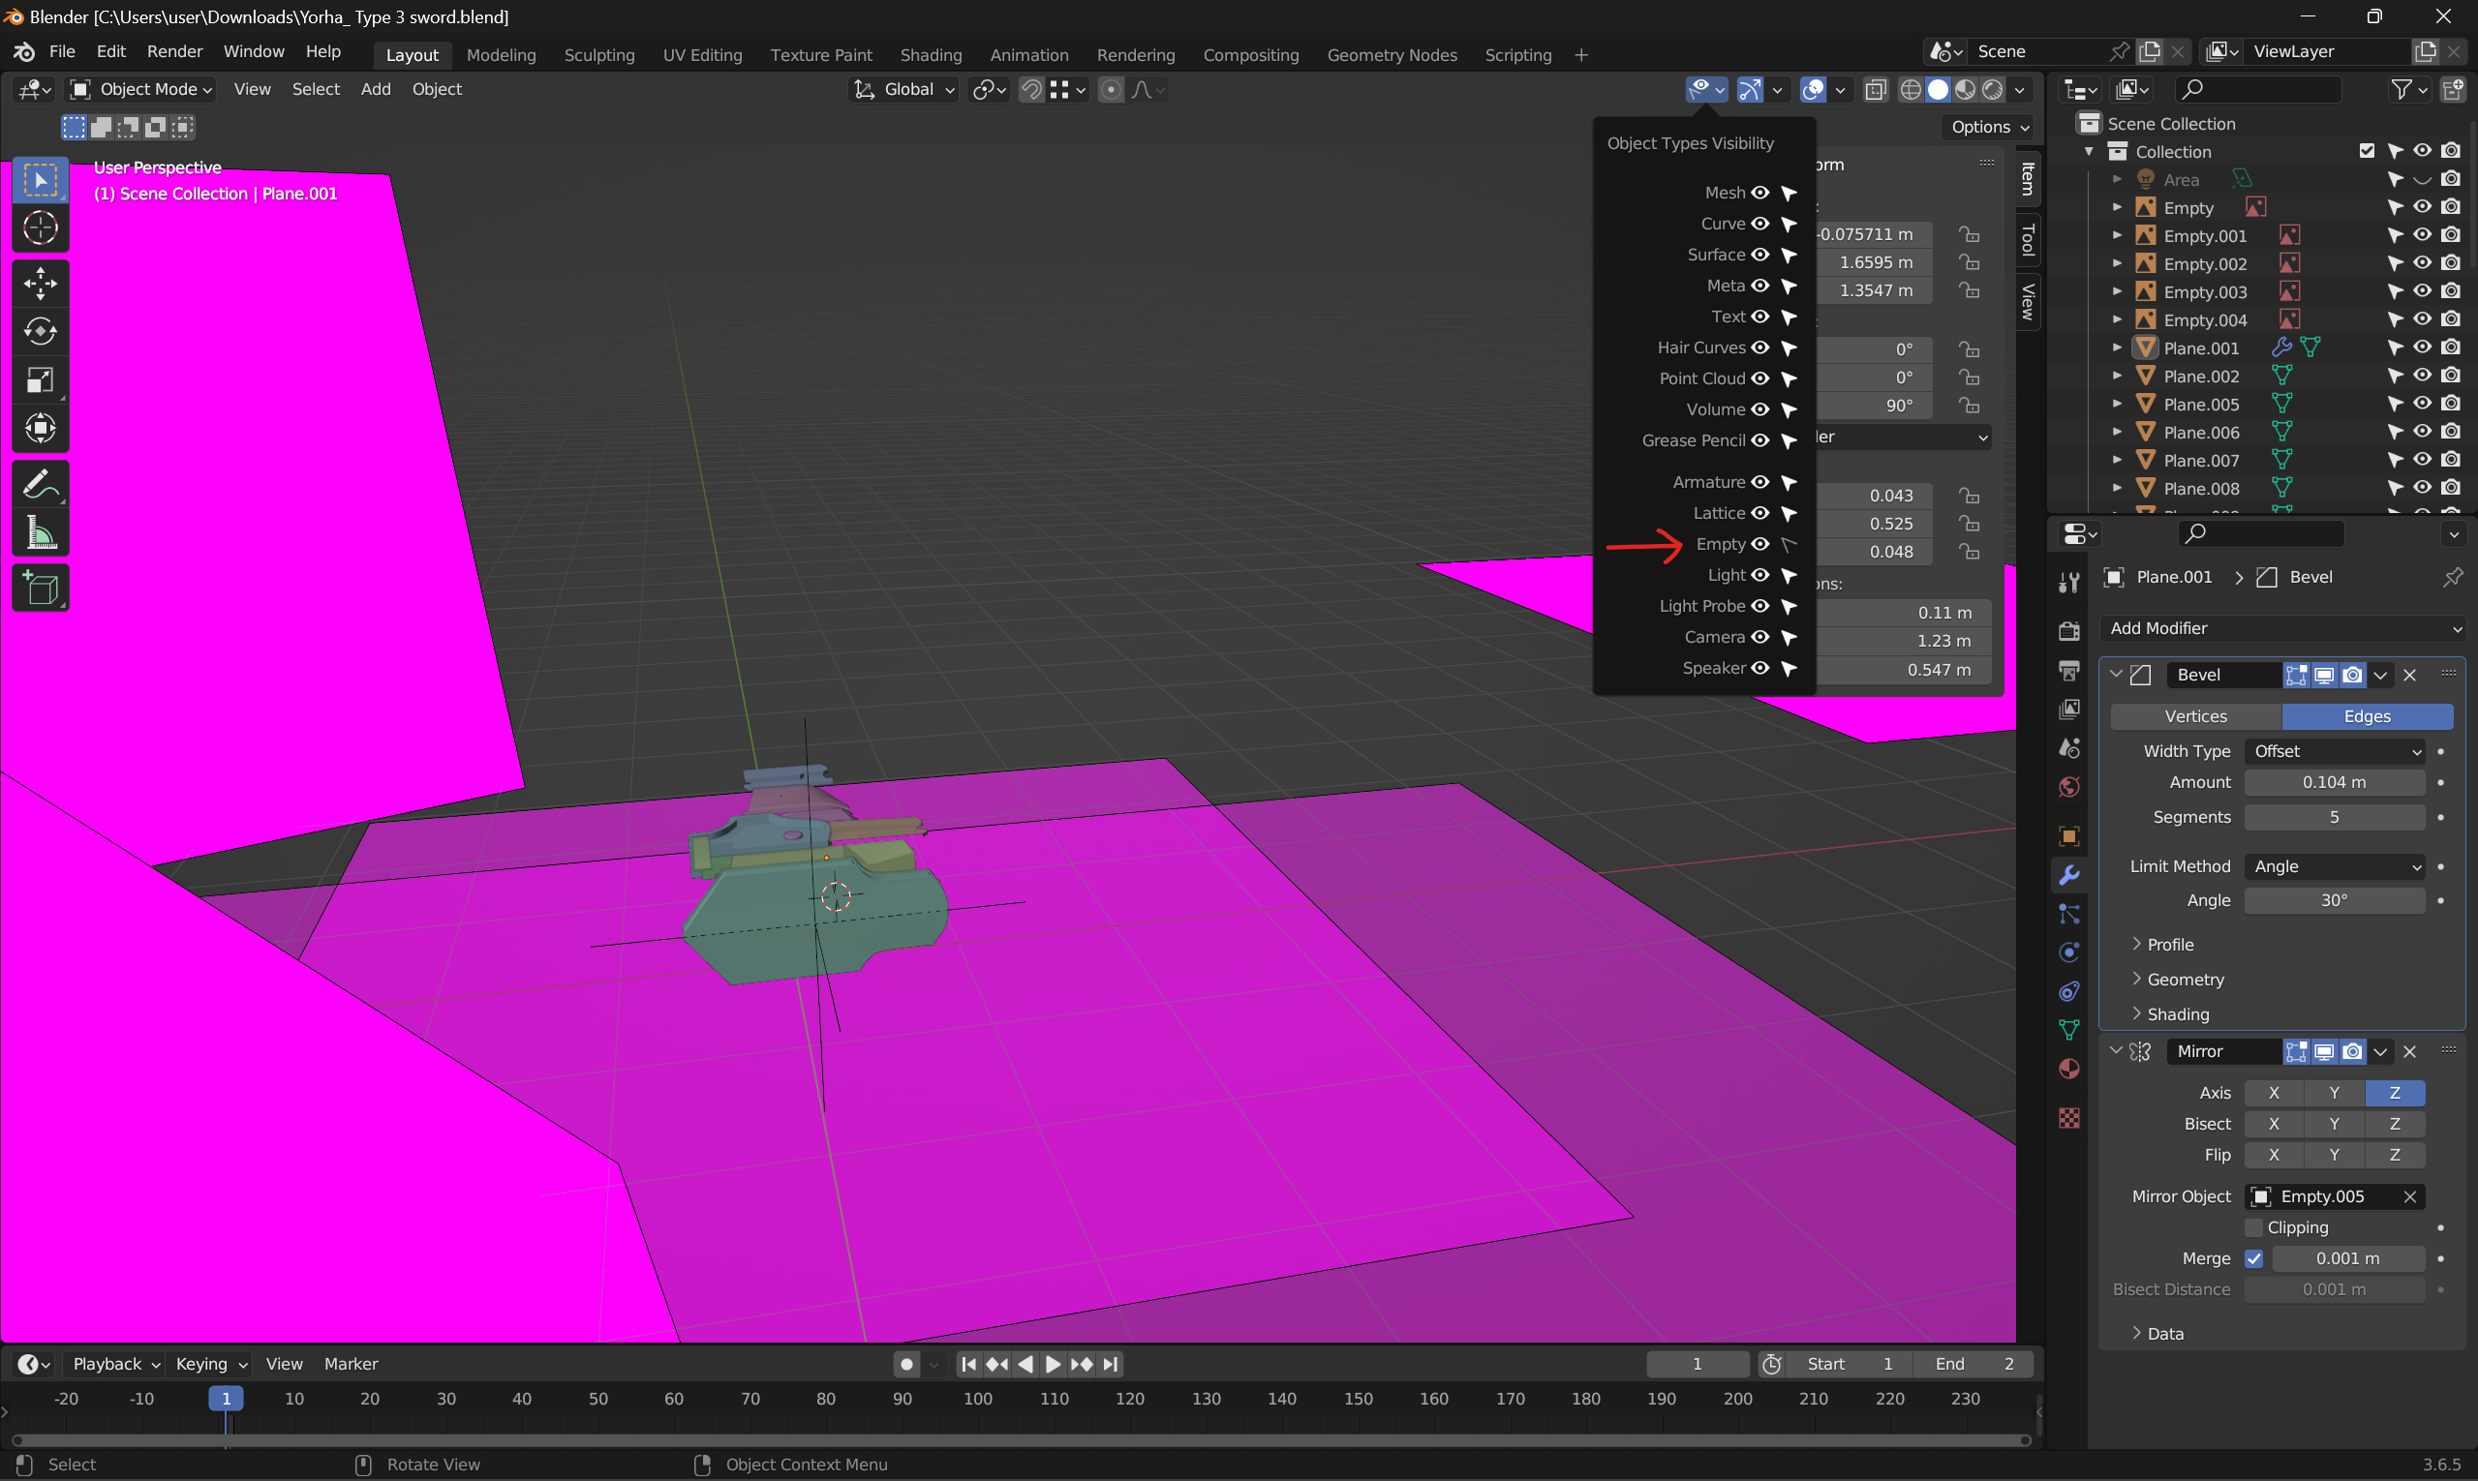This screenshot has width=2478, height=1481.
Task: Open the Object Mode dropdown
Action: pos(141,90)
